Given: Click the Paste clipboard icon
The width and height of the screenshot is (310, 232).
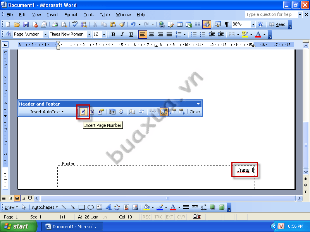Looking at the screenshot, I should point(113,24).
